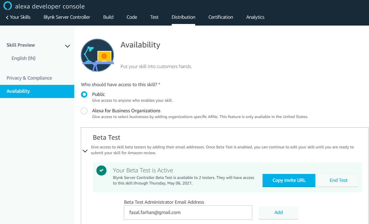Click 'Who should have access to this skill?' label
This screenshot has height=224, width=369.
121,85
